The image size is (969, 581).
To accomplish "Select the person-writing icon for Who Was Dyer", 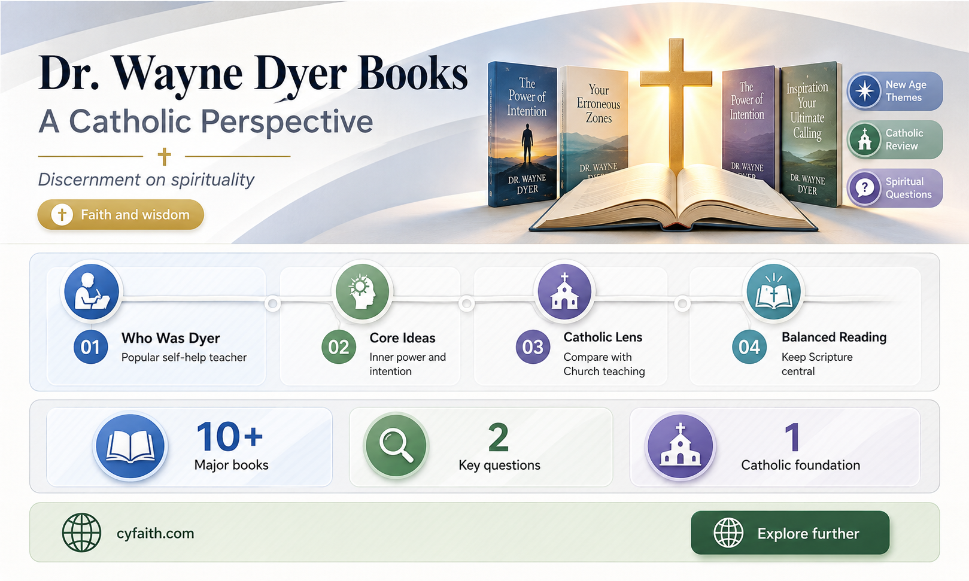I will [92, 291].
